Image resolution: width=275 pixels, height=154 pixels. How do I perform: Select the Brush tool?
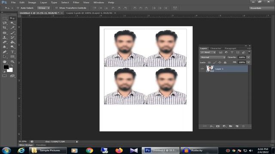click(12, 33)
